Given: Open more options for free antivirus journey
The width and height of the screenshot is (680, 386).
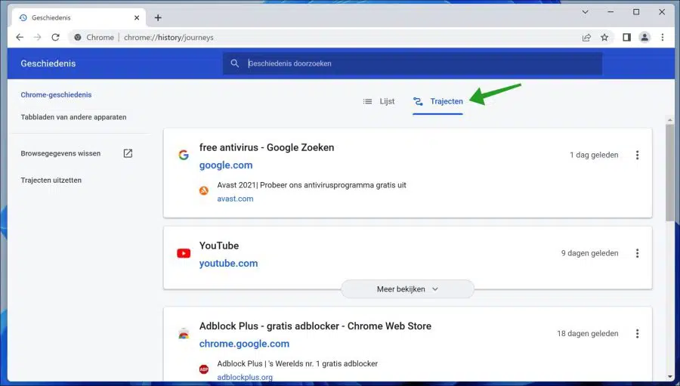Looking at the screenshot, I should click(637, 155).
